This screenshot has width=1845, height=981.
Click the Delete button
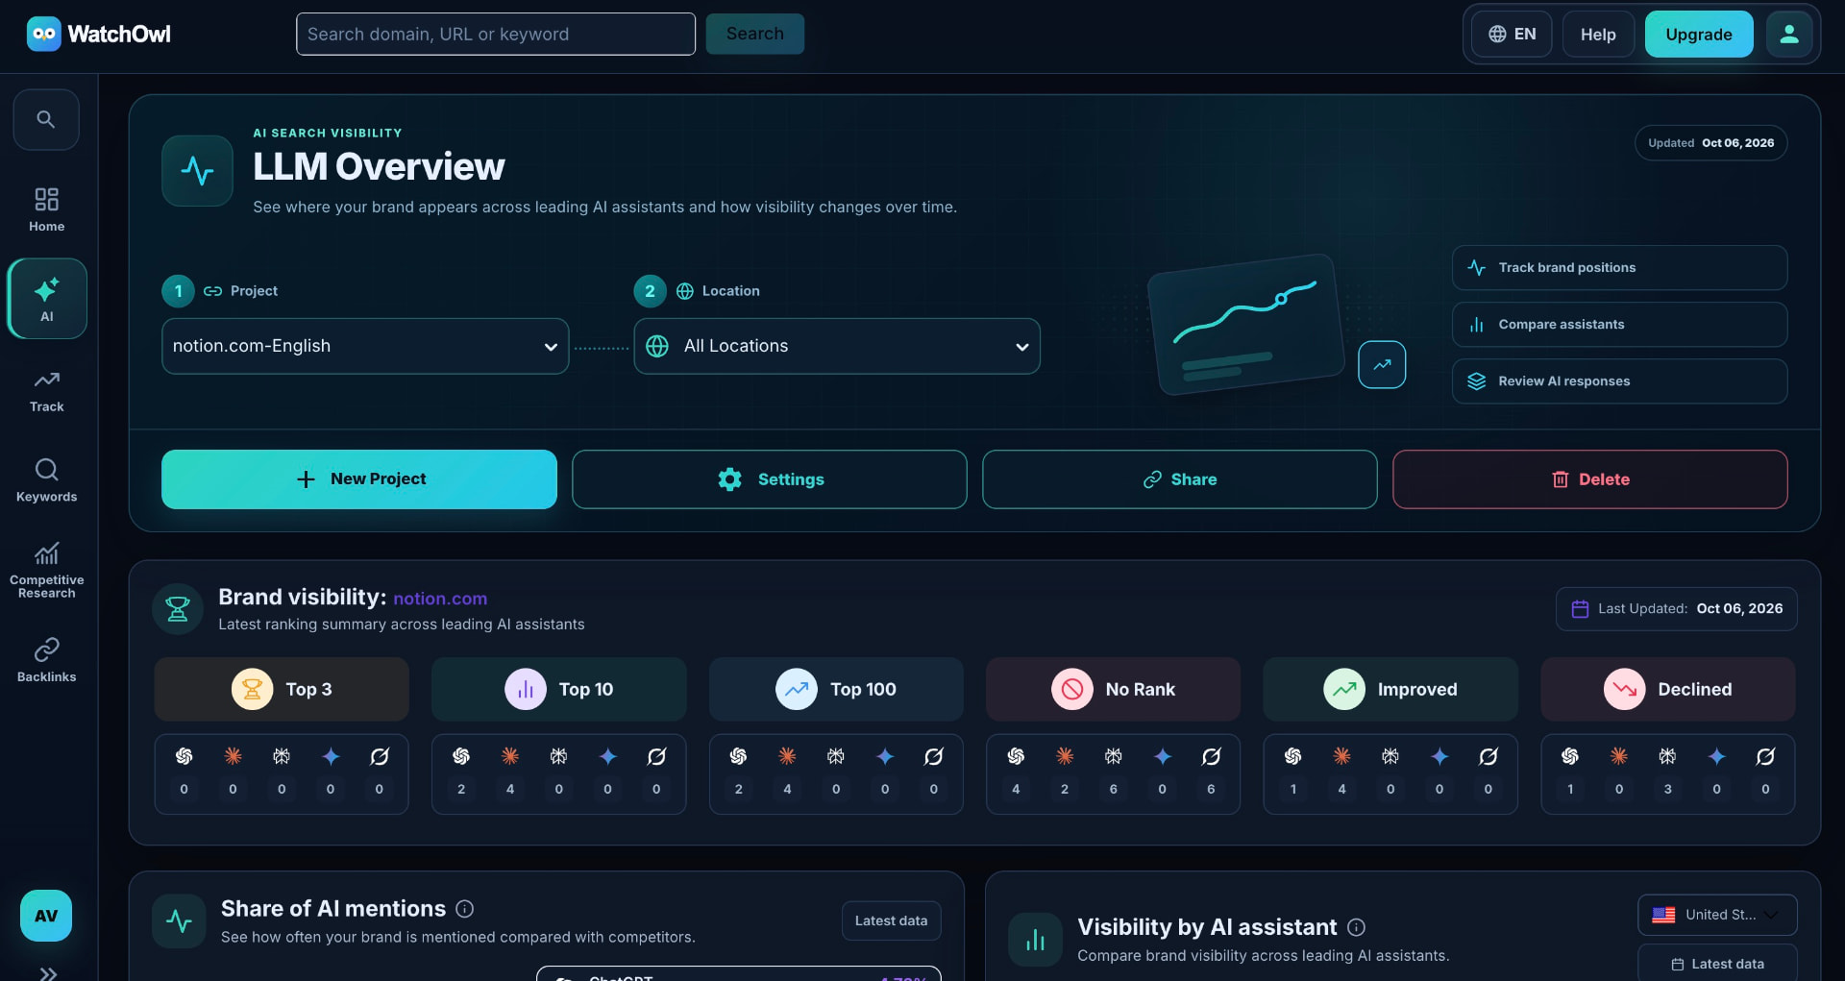point(1590,479)
